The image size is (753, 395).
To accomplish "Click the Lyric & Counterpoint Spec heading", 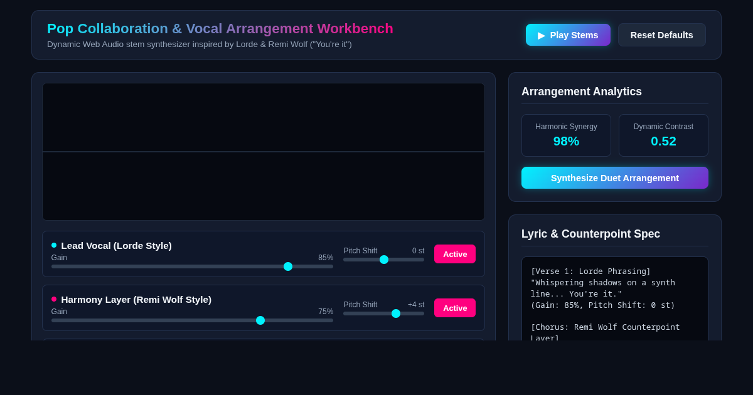I will (590, 234).
